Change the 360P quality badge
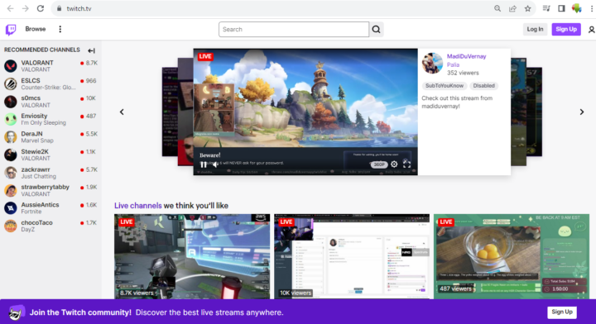This screenshot has height=324, width=596. point(378,164)
